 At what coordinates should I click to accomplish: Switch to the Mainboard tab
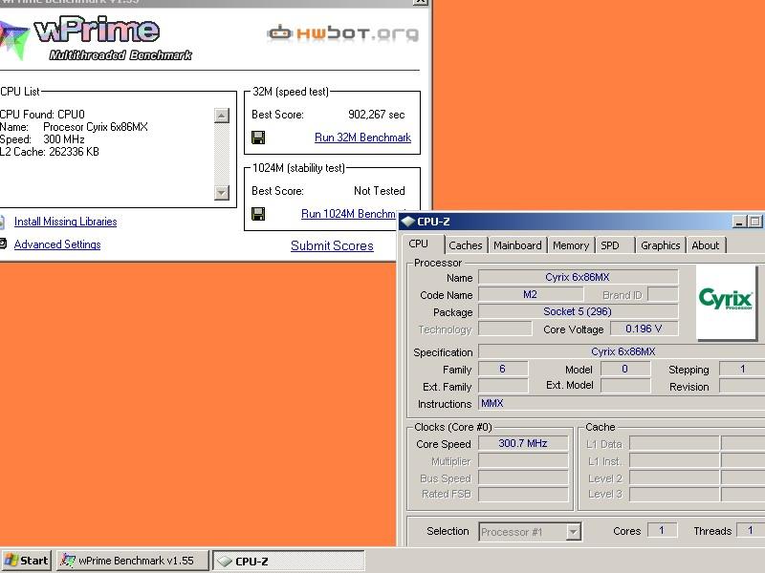[517, 245]
